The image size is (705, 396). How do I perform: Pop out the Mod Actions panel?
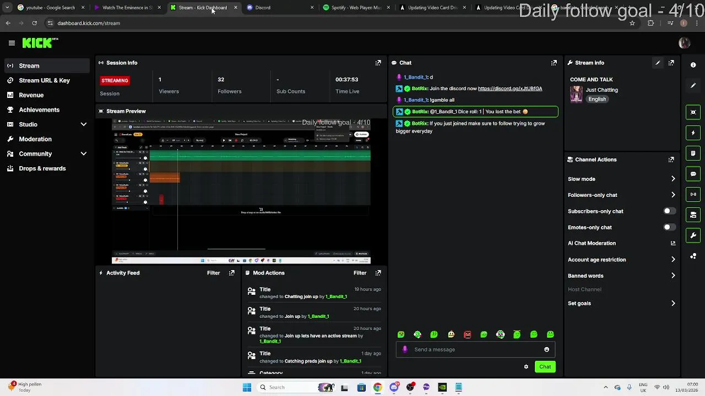pos(378,273)
